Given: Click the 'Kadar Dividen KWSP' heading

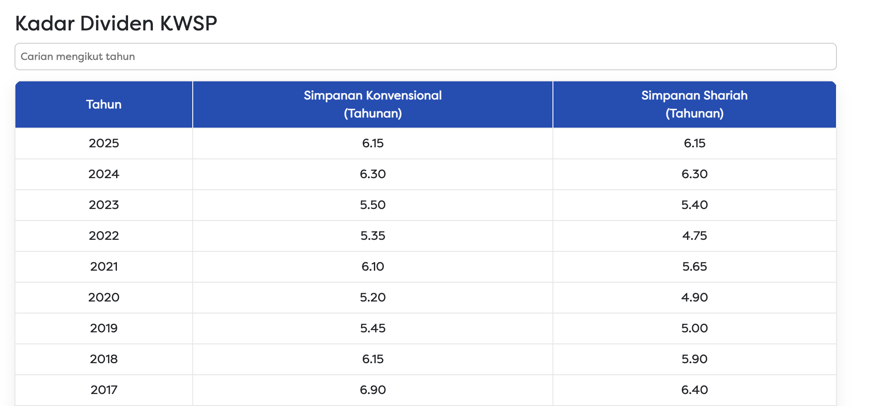Looking at the screenshot, I should click(116, 23).
